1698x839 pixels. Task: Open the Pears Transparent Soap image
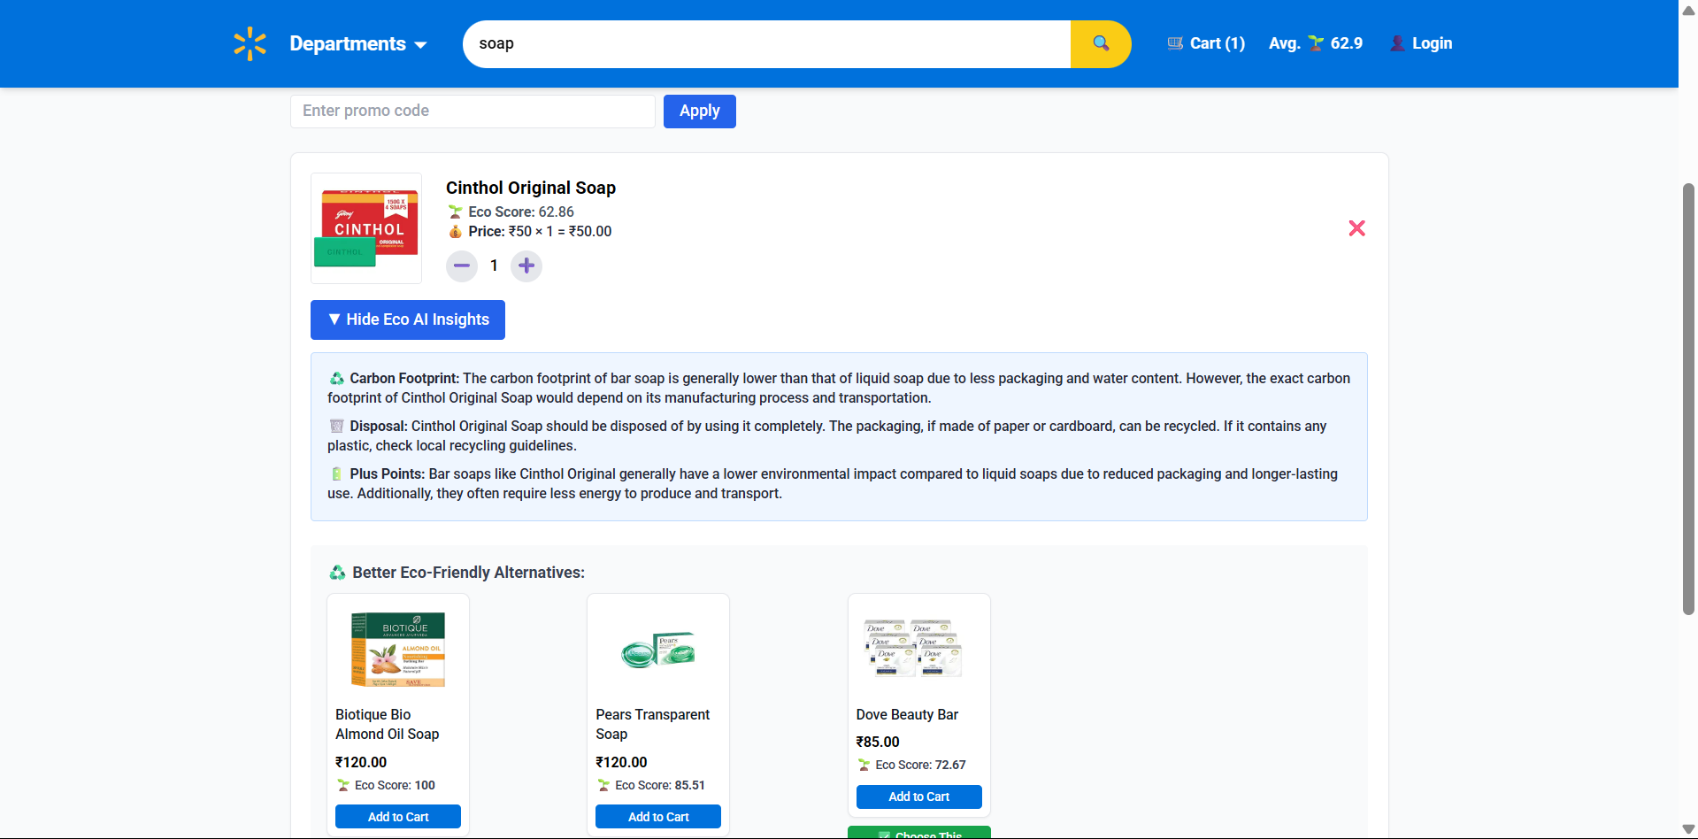[658, 650]
